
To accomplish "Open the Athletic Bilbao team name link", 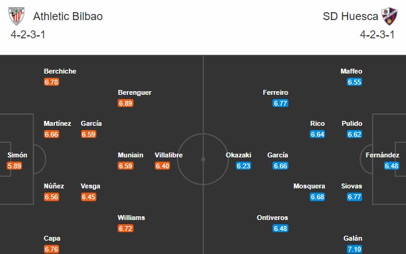I will tap(68, 16).
